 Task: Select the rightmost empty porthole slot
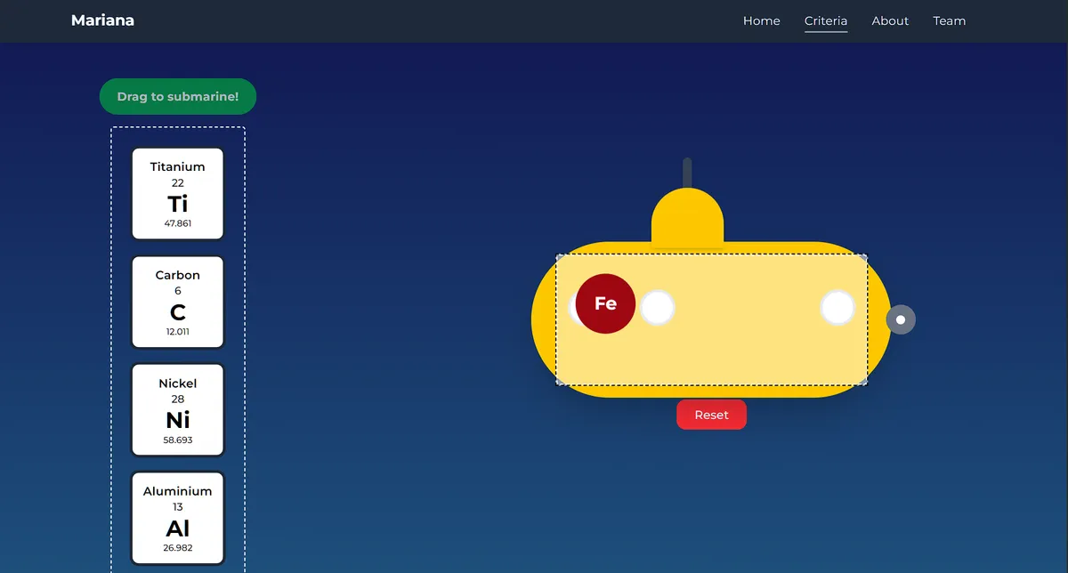(837, 308)
